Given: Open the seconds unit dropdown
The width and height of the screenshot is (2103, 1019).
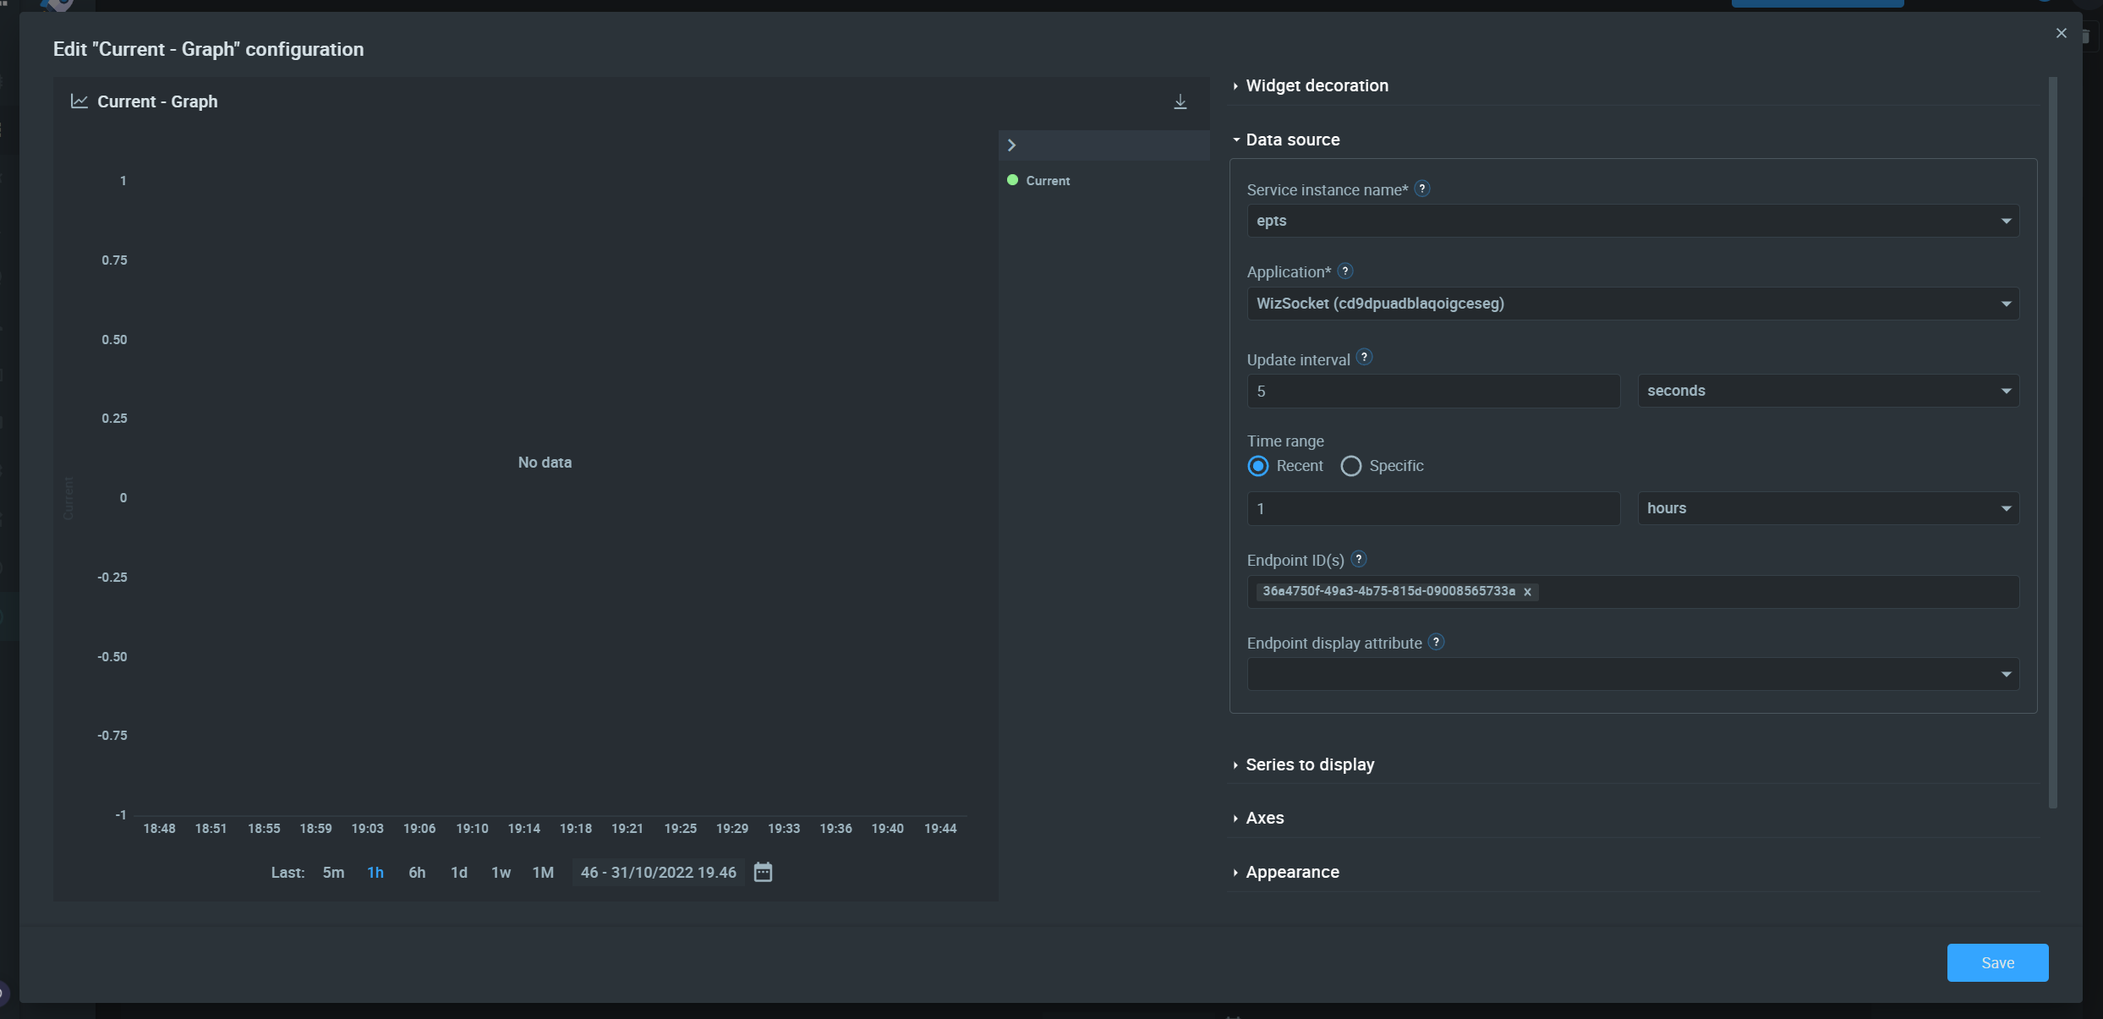Looking at the screenshot, I should pos(1828,391).
